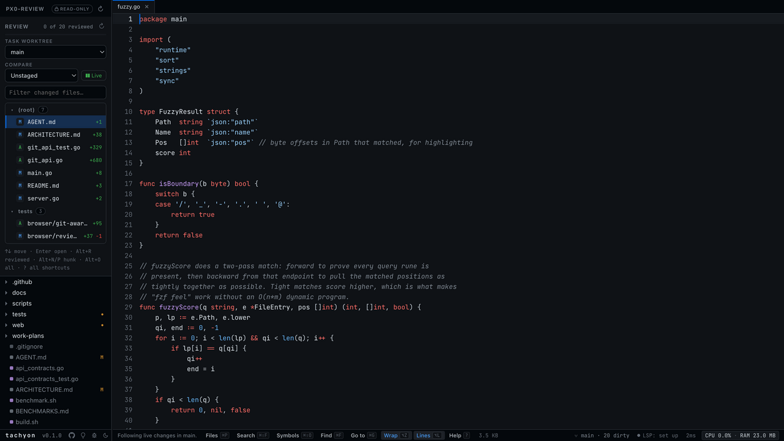The image size is (784, 441).
Task: Click the lightbulb icon in status bar
Action: pos(83,435)
